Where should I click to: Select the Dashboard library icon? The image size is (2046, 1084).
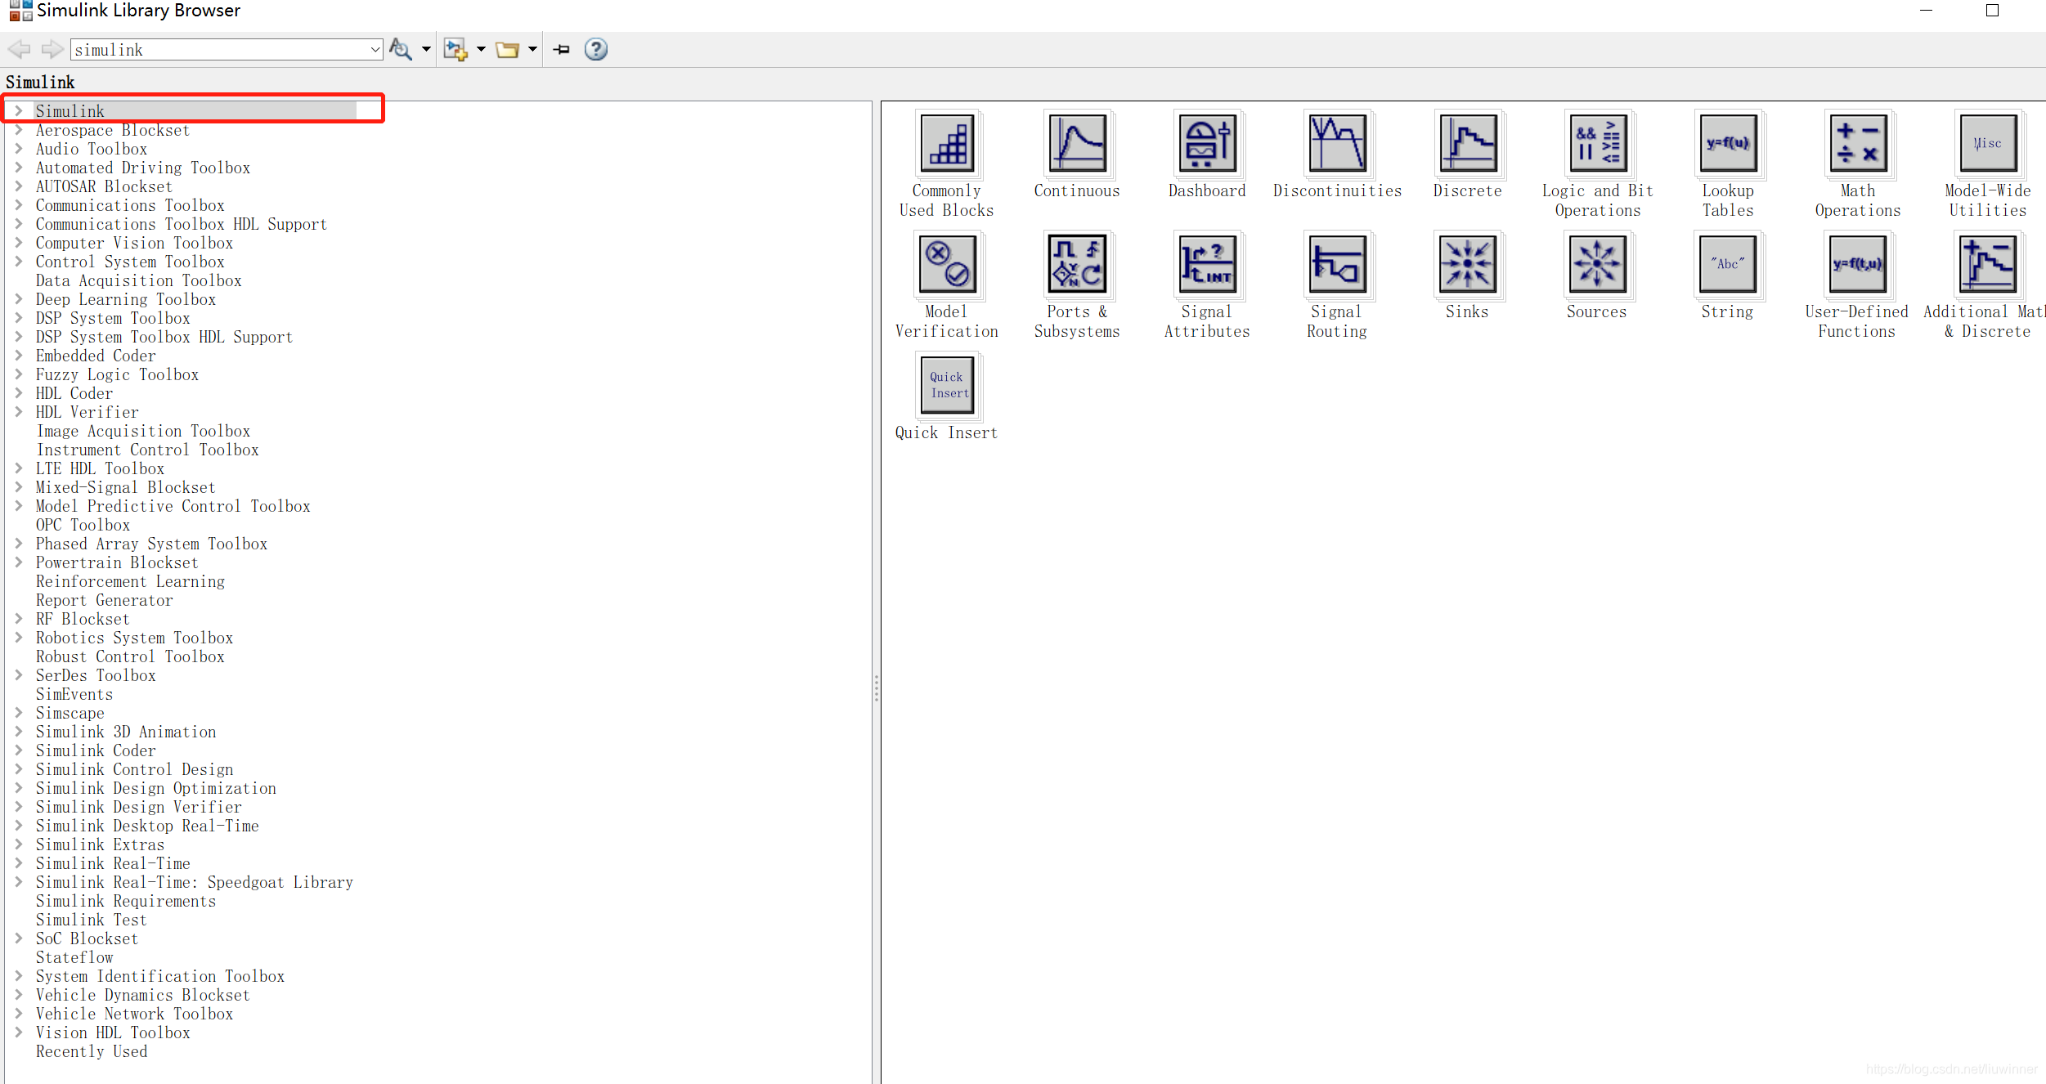1207,145
